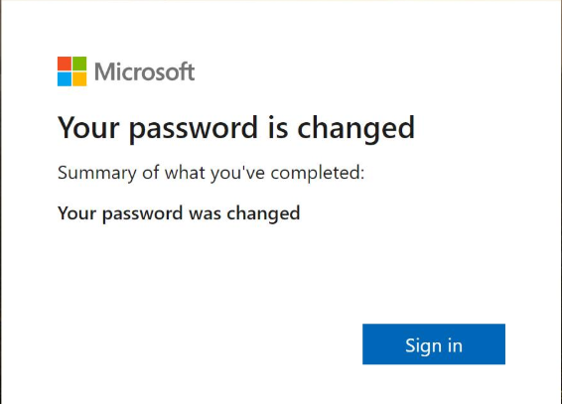Click the Sign in button
Image resolution: width=562 pixels, height=404 pixels.
[434, 344]
